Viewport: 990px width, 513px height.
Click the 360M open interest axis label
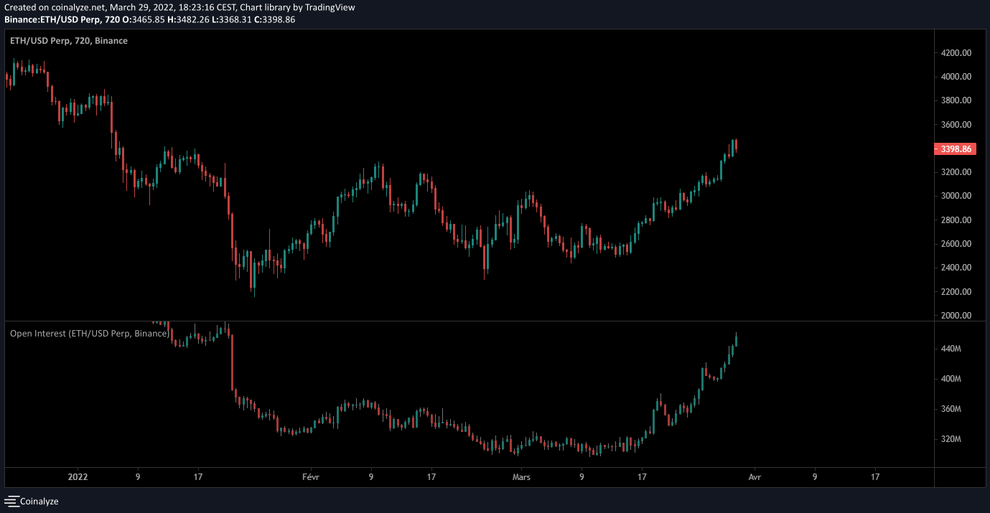pos(950,409)
